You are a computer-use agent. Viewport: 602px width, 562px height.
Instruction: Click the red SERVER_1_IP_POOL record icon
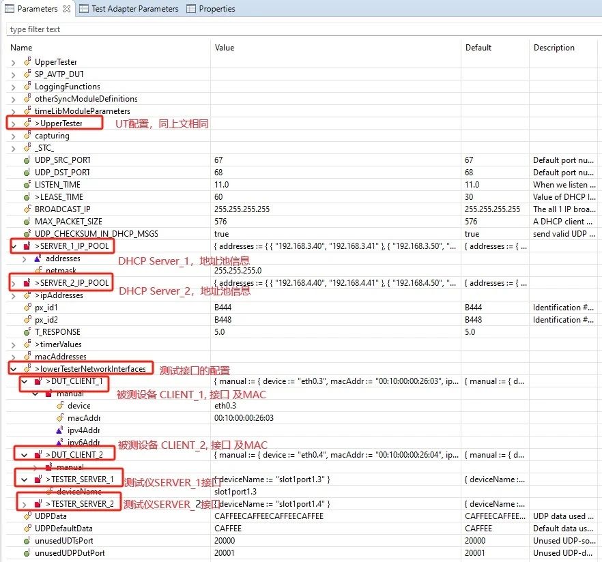pos(27,246)
